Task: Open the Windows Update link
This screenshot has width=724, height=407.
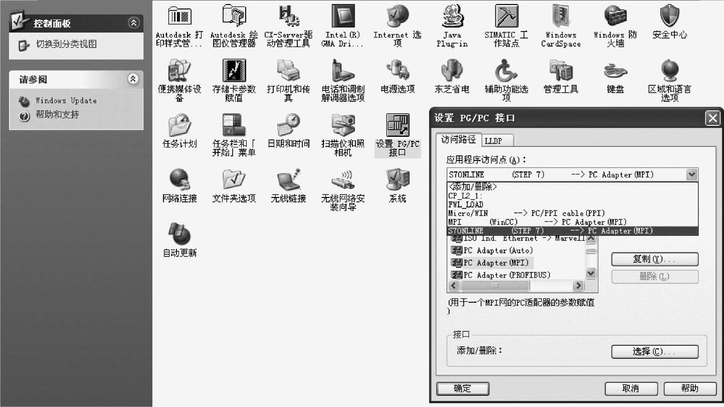Action: tap(66, 101)
